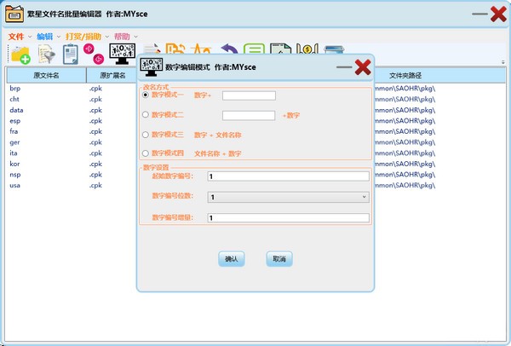Select the 数字模式一 radio button
The image size is (511, 346).
click(x=146, y=95)
